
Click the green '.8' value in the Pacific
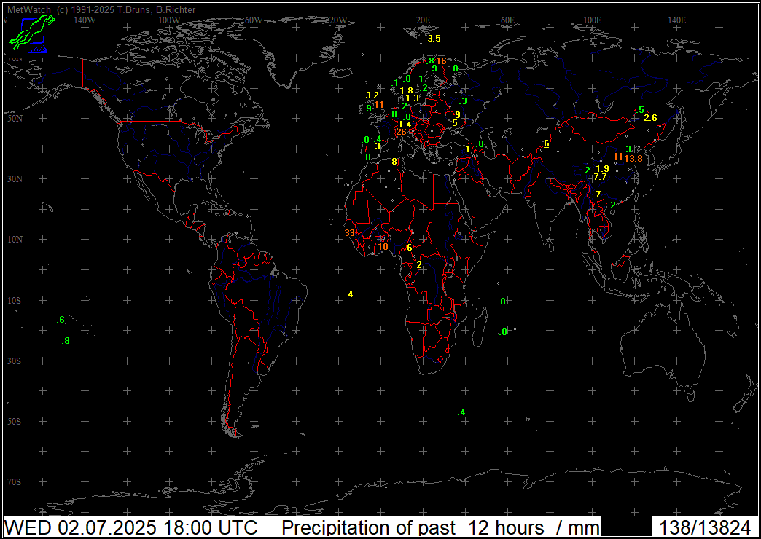click(66, 341)
